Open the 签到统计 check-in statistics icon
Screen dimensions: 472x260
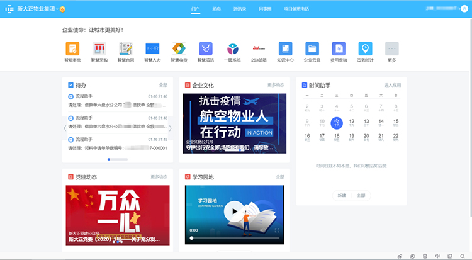click(x=365, y=49)
